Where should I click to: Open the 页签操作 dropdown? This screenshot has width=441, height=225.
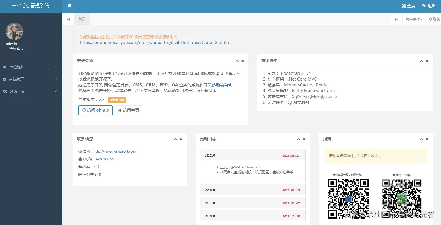click(x=414, y=19)
